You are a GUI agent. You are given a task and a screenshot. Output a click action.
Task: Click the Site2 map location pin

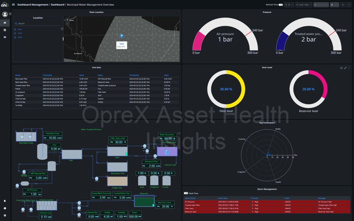122,36
